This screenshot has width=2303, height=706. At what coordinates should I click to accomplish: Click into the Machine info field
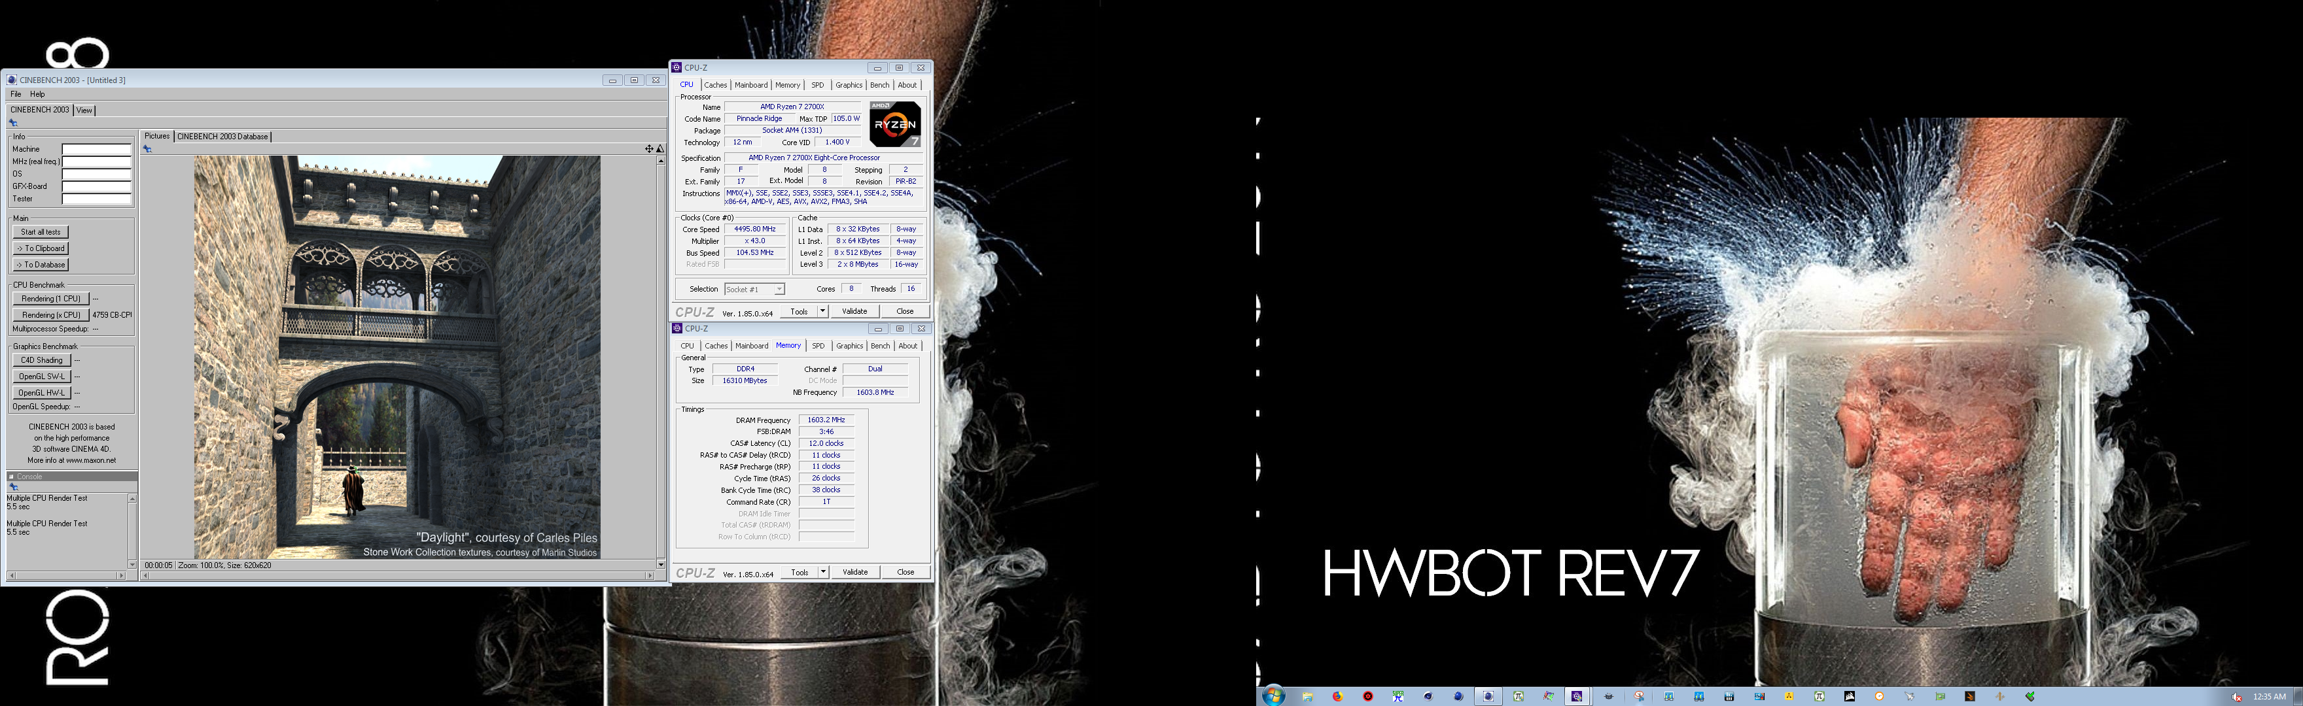[97, 149]
